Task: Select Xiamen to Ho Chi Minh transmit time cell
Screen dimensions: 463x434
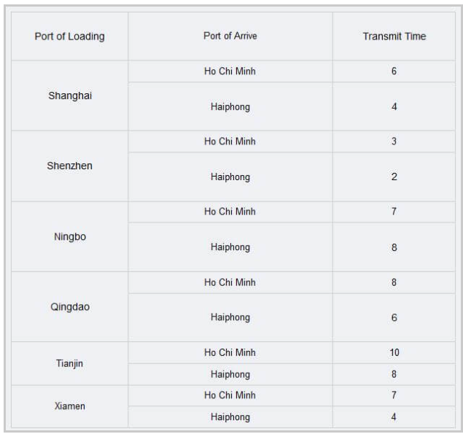Action: click(x=394, y=395)
